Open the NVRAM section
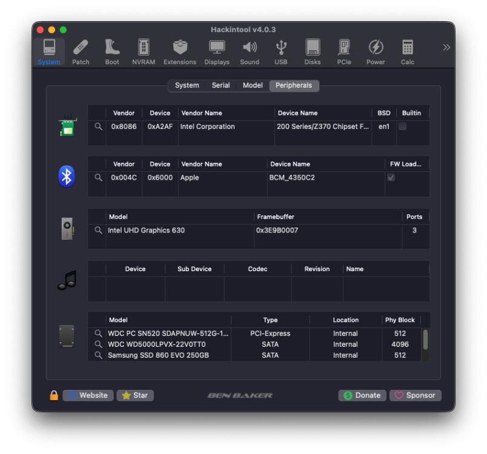 point(144,52)
